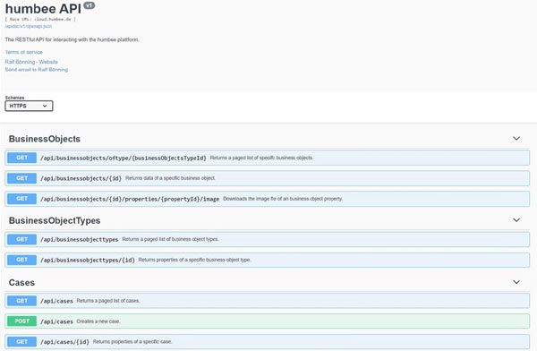Collapse the Cases section chevron
This screenshot has width=537, height=351.
(516, 282)
